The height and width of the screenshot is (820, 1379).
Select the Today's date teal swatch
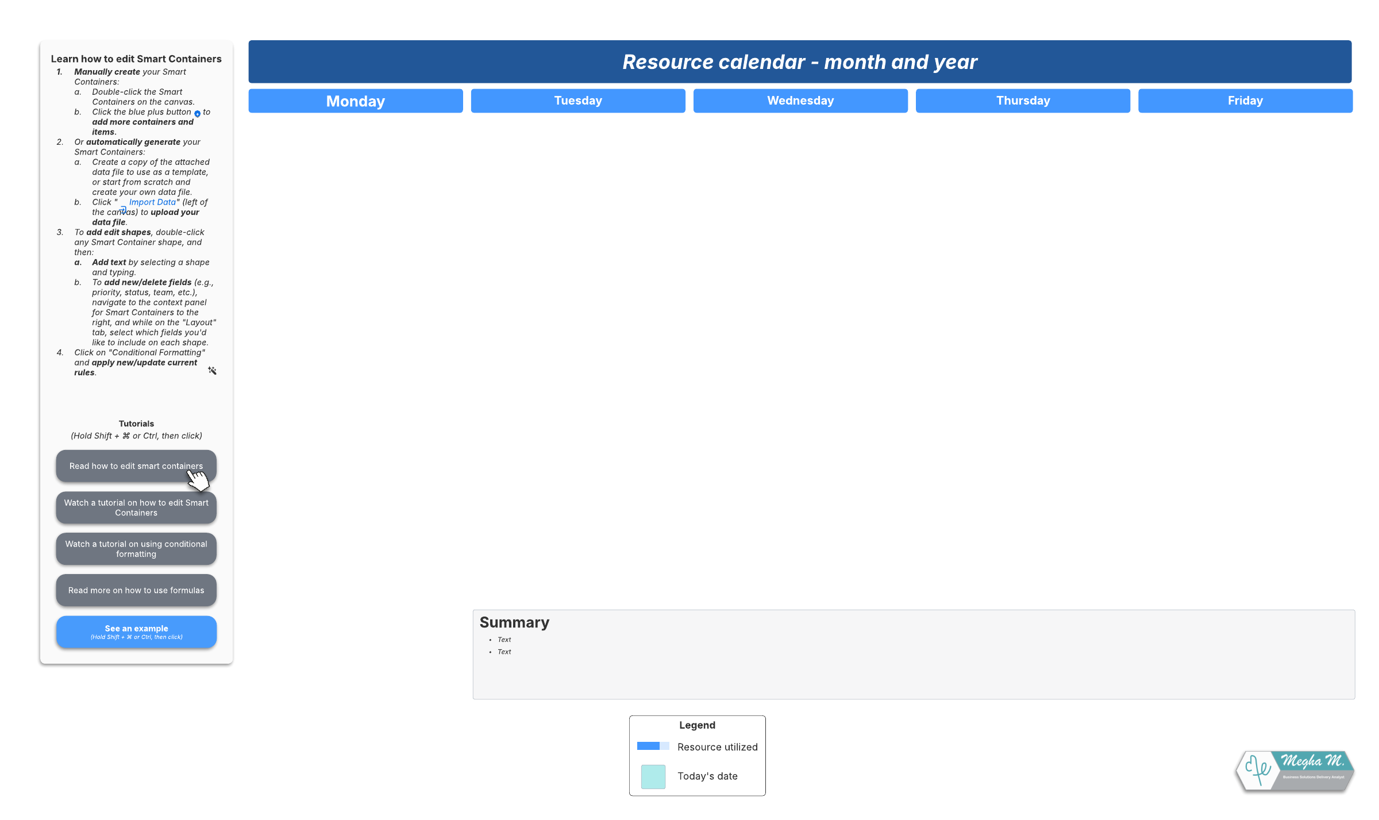tap(653, 776)
